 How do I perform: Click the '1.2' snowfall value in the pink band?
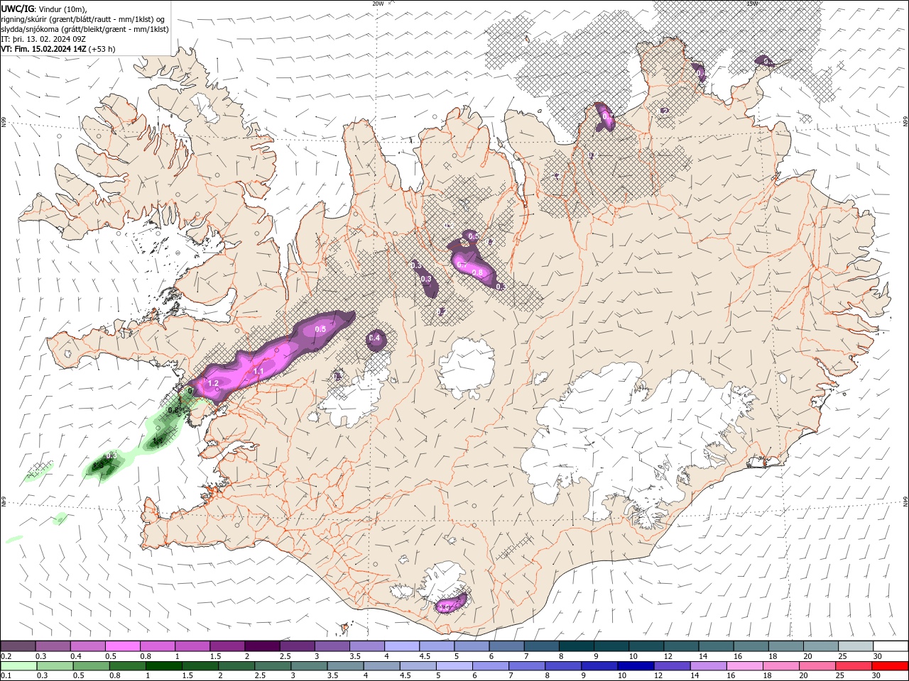coord(213,383)
